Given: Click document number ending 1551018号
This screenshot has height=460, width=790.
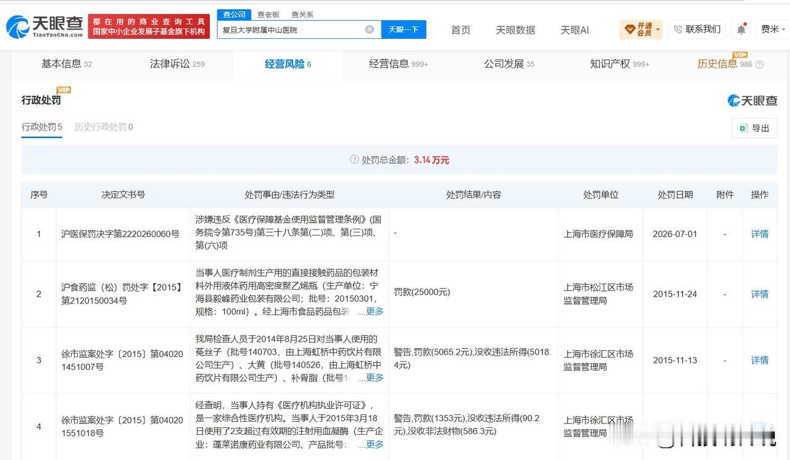Looking at the screenshot, I should click(x=123, y=427).
